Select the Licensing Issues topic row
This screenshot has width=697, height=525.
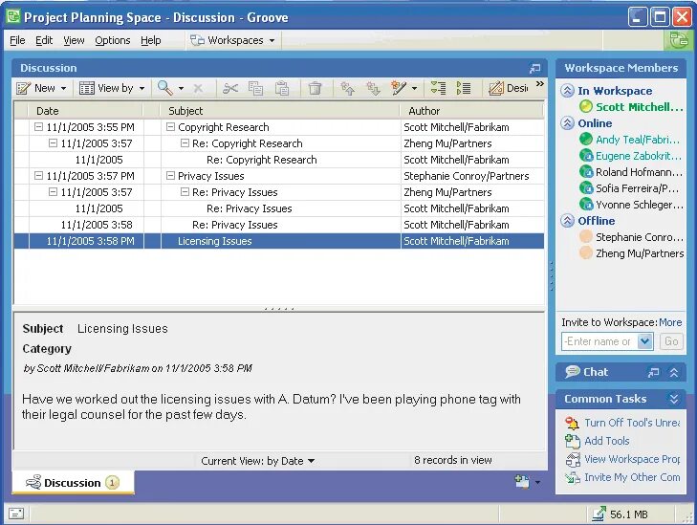279,241
